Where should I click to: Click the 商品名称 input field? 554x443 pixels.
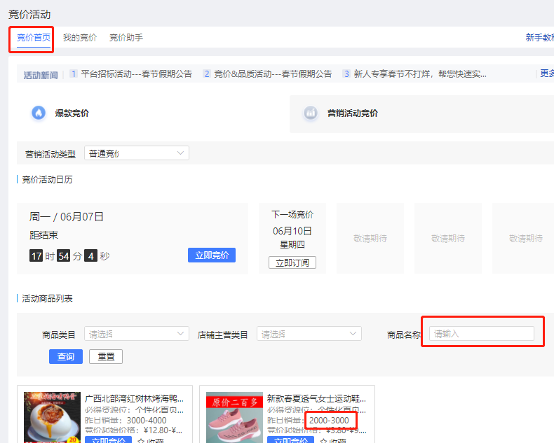coord(481,334)
